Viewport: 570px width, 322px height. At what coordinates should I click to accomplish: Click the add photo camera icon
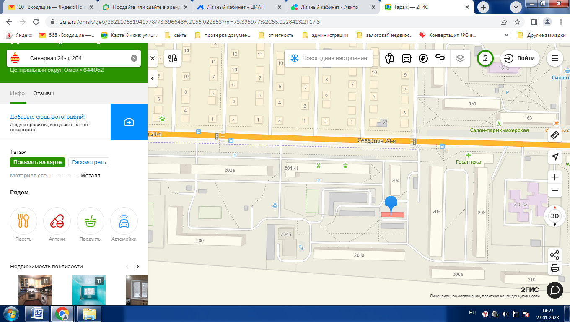(x=129, y=122)
